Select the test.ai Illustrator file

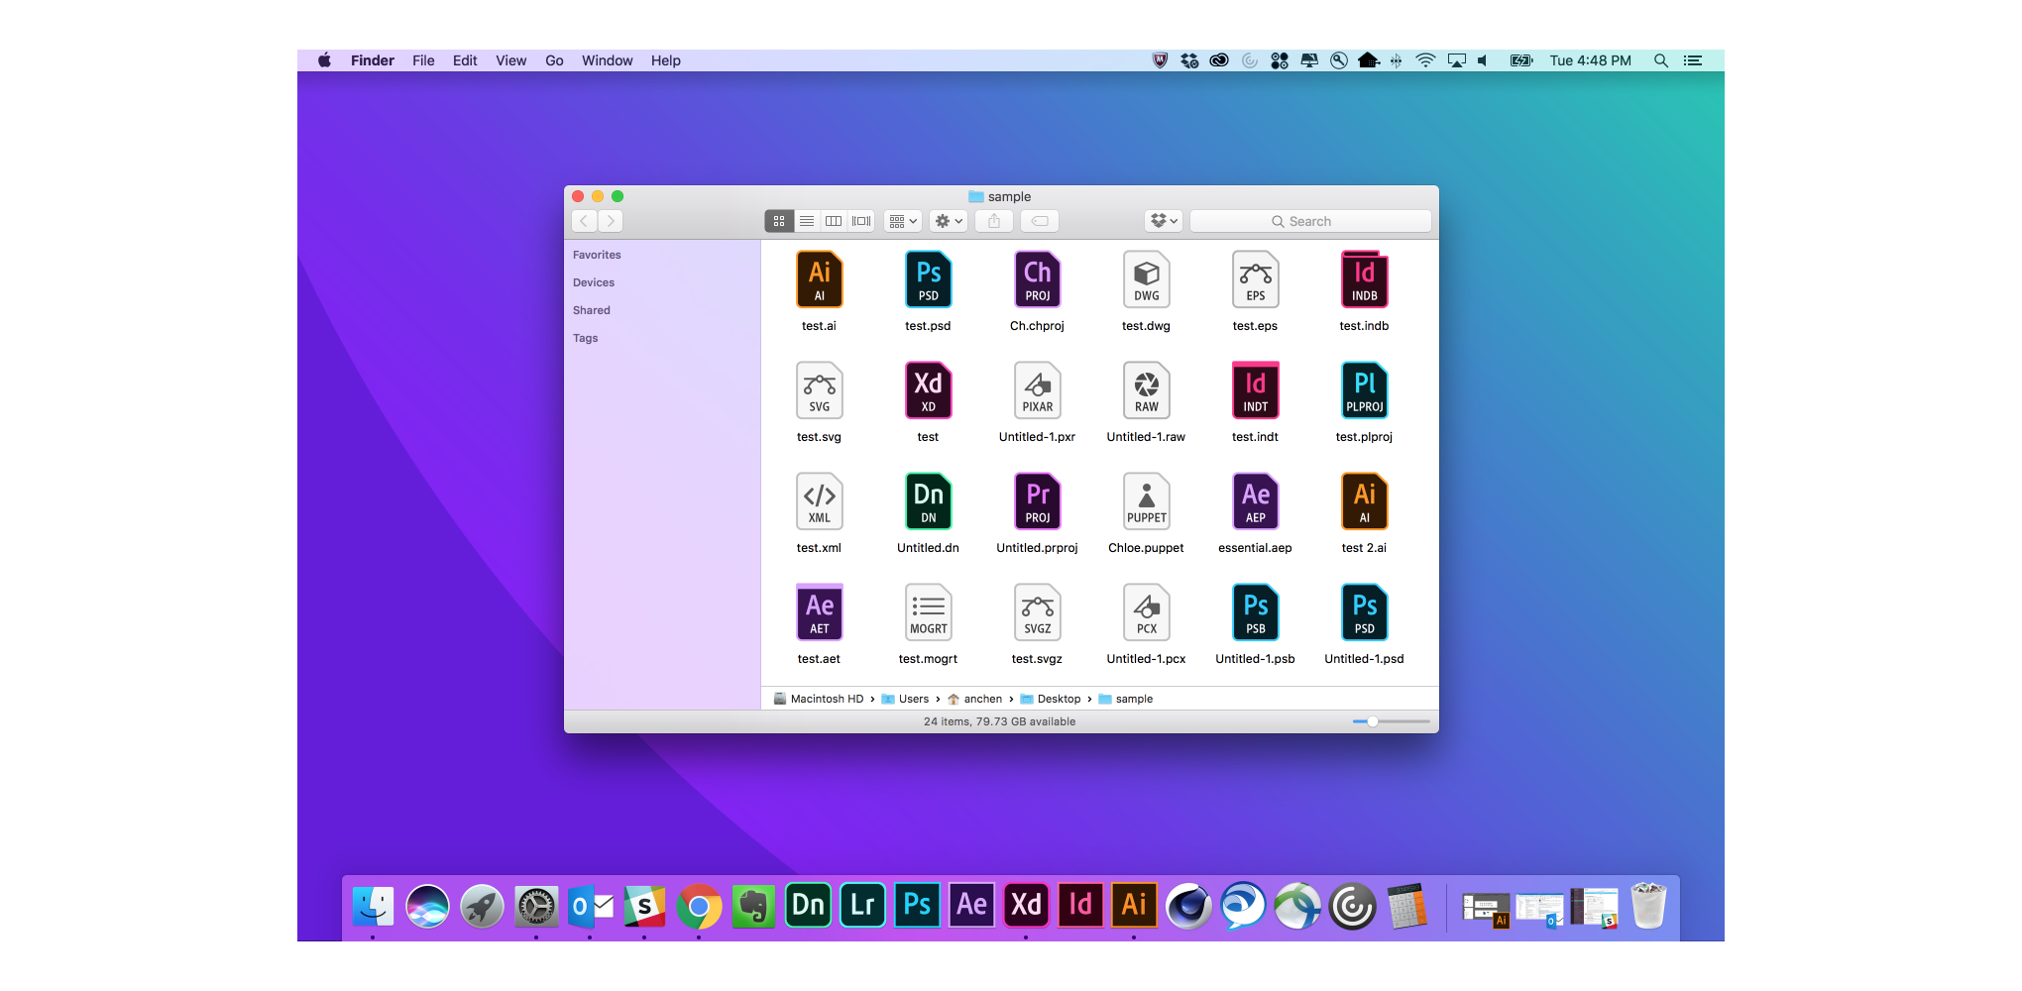pos(819,279)
